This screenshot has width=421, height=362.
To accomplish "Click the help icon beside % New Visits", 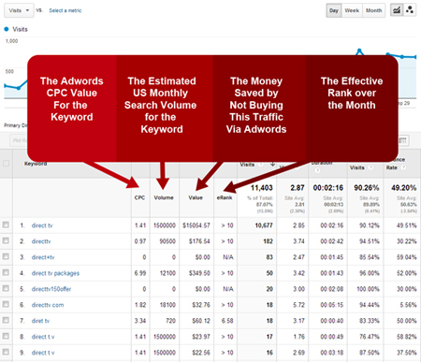I will pyautogui.click(x=370, y=167).
